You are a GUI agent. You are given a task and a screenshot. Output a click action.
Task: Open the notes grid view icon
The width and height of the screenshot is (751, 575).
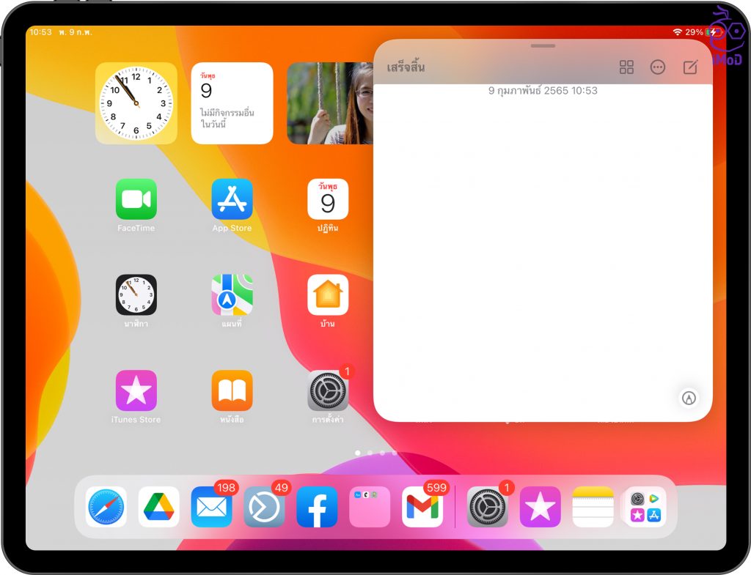[626, 67]
